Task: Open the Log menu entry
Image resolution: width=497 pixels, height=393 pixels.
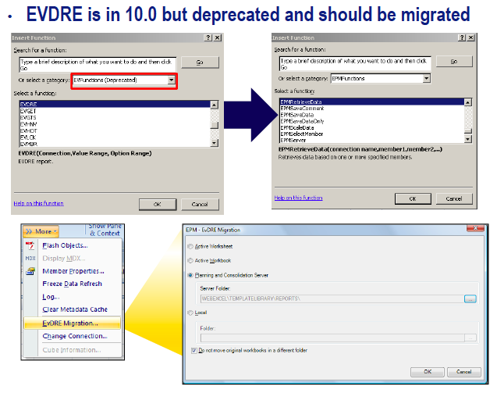Action: (51, 297)
